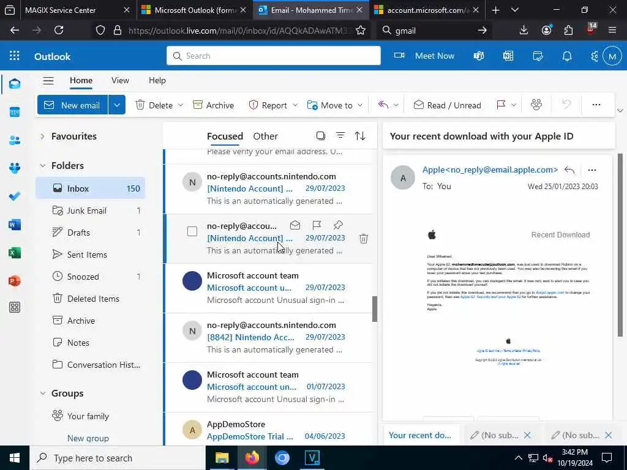Screen dimensions: 627x470
Task: Switch to the View ribbon tab
Action: click(120, 80)
